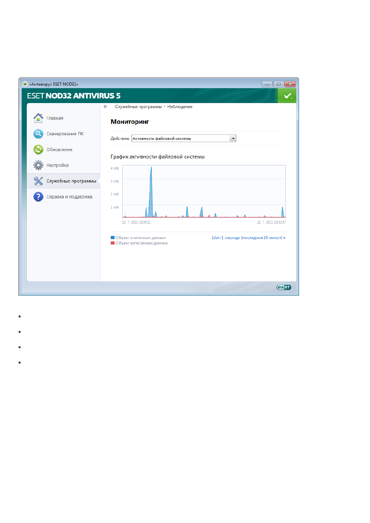Click the ESET eye icon in title bar
Viewport: 370px width, 523px height.
click(25, 84)
